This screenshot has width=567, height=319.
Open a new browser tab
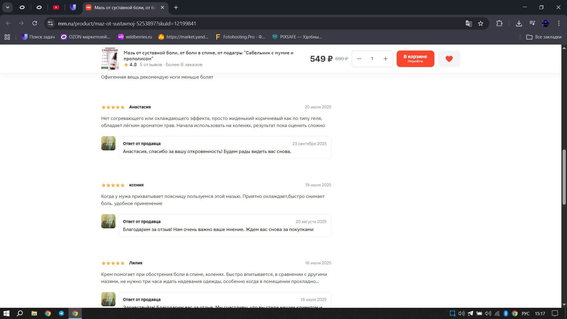pos(176,7)
